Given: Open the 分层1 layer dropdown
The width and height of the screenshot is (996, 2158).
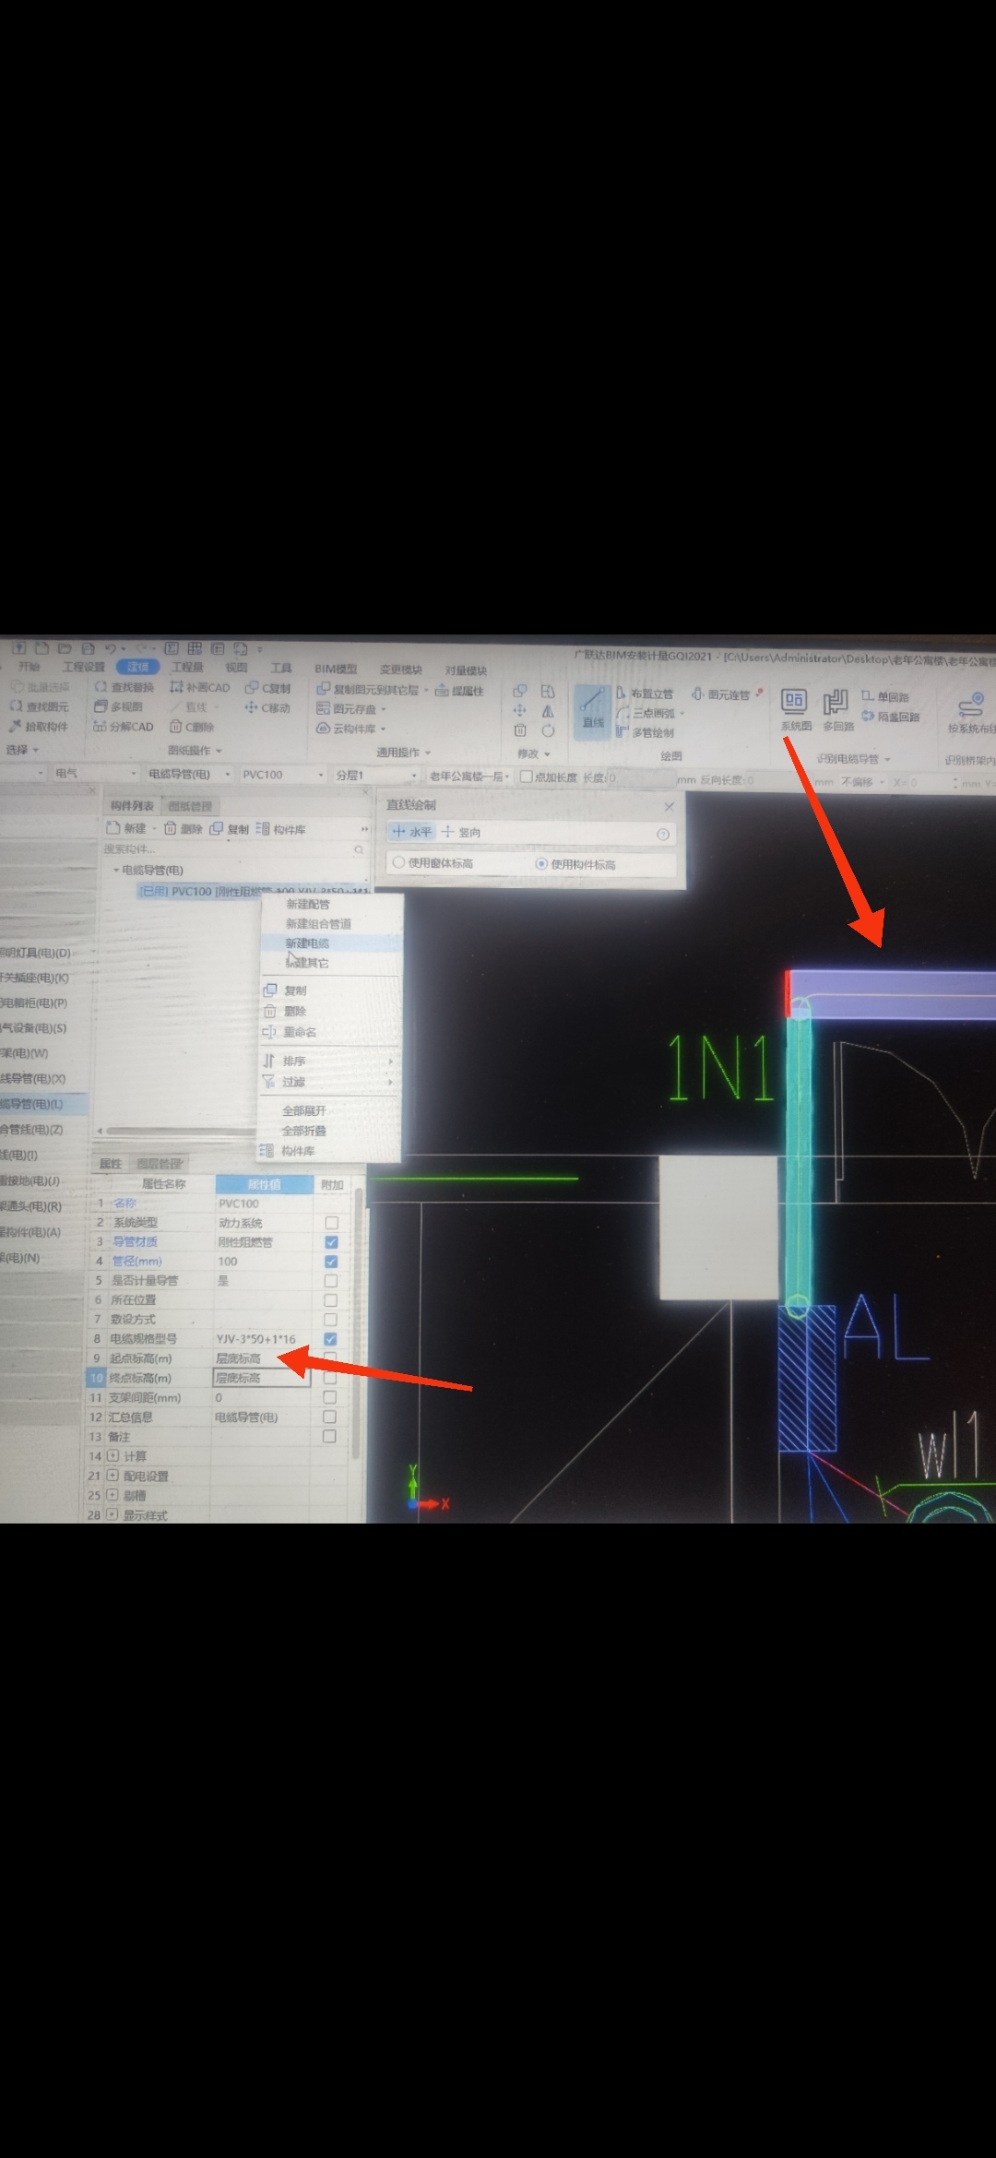Looking at the screenshot, I should point(375,776).
